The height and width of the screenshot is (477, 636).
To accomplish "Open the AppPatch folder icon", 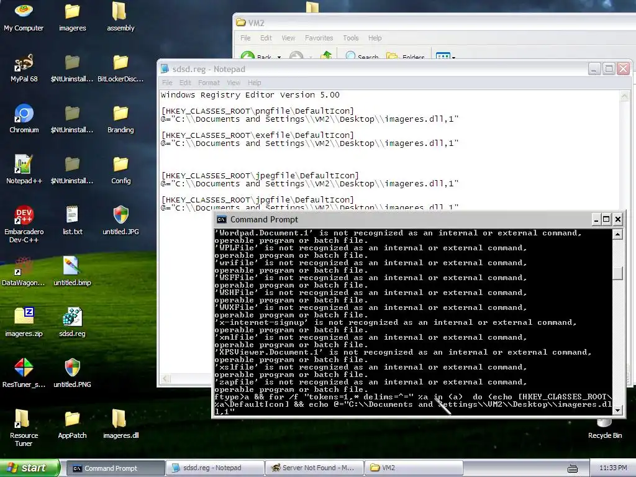I will click(72, 424).
